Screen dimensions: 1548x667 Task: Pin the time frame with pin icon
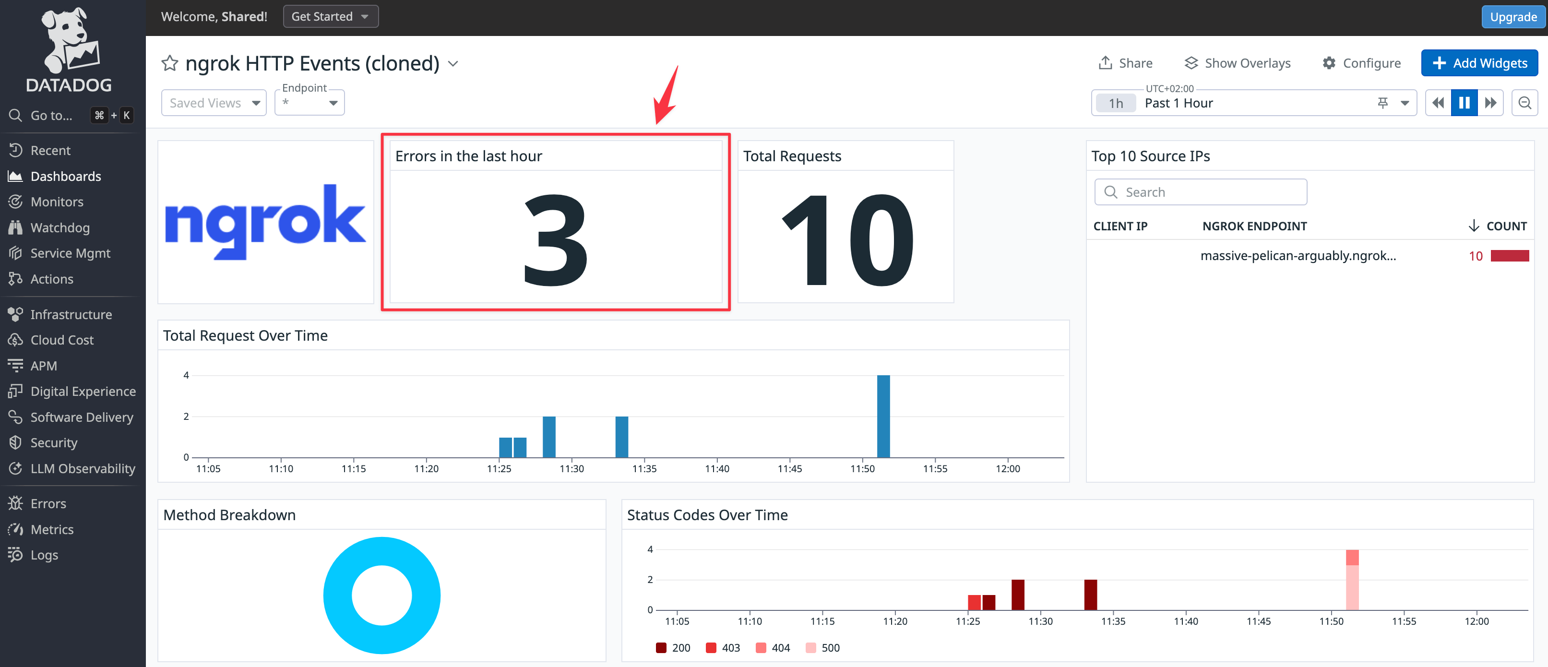(1382, 103)
